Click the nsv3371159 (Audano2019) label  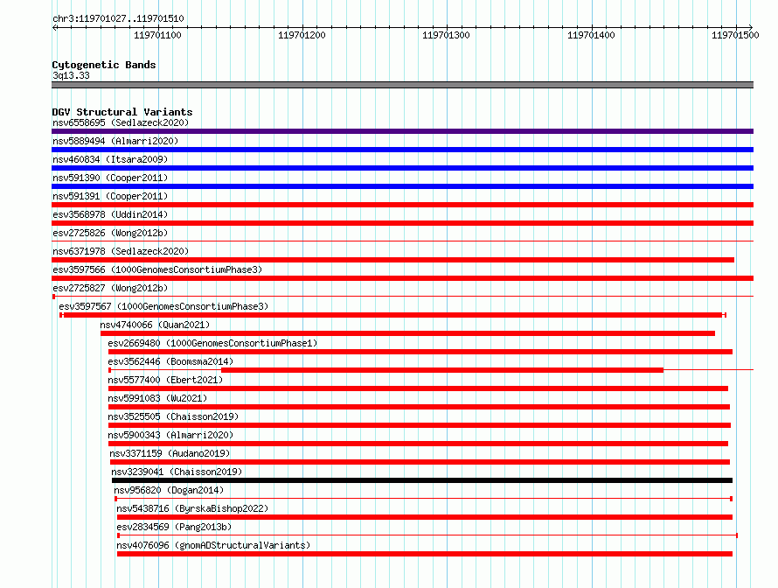pos(170,453)
